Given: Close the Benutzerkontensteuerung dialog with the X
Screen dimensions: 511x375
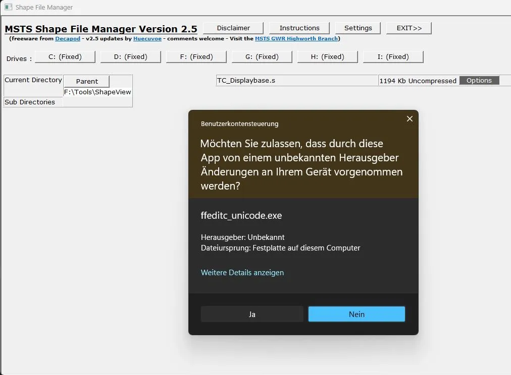Looking at the screenshot, I should (410, 119).
